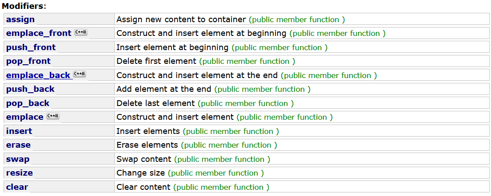Open the resize function link
The width and height of the screenshot is (491, 196).
click(x=20, y=173)
